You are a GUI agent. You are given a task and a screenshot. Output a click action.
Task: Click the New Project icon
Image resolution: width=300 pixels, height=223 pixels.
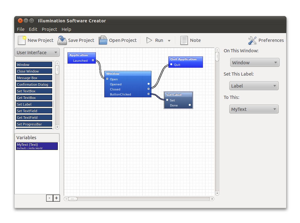pyautogui.click(x=22, y=40)
